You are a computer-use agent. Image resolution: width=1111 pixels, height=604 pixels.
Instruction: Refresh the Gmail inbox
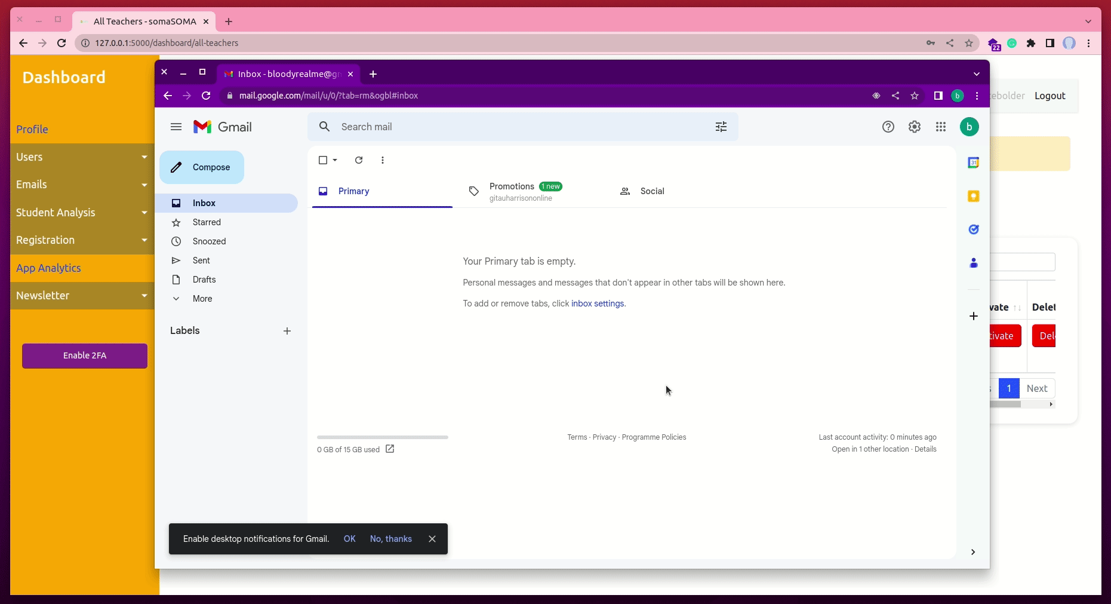point(359,160)
